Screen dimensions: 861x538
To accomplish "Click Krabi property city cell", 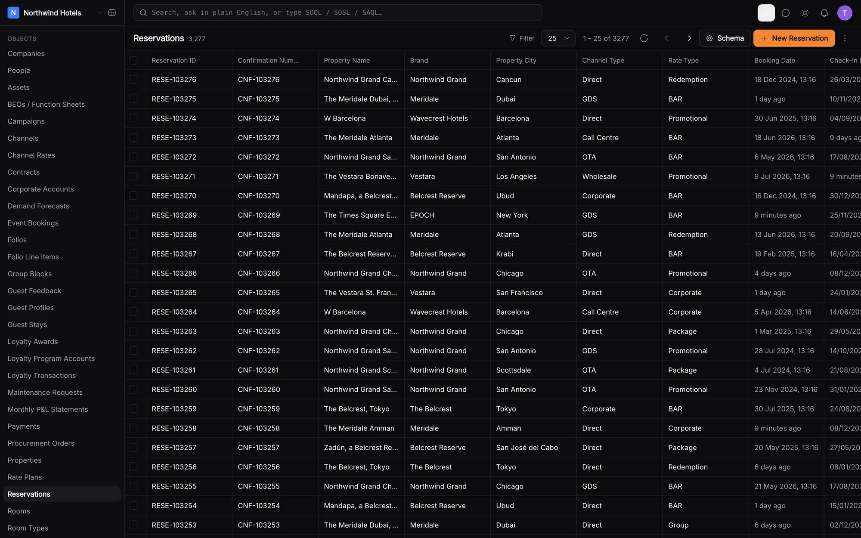I will pos(505,254).
